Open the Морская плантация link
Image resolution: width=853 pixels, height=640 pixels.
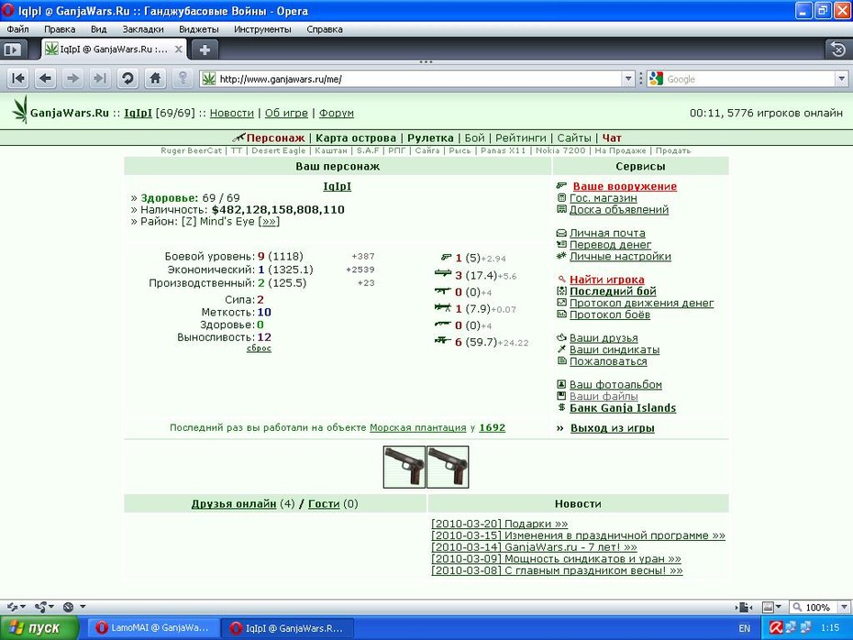418,427
